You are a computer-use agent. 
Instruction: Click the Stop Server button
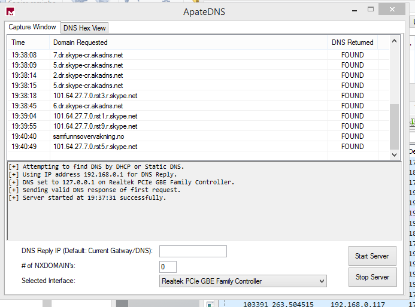372,277
